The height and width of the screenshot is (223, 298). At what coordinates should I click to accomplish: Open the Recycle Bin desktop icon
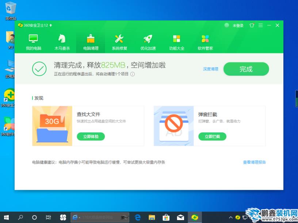click(x=11, y=11)
